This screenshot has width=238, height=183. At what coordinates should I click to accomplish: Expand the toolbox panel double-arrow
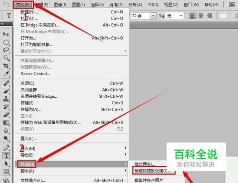coord(2,24)
